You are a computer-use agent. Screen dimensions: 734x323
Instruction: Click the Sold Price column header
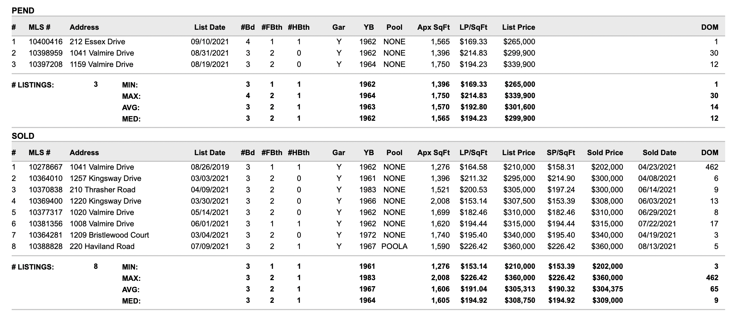[605, 153]
